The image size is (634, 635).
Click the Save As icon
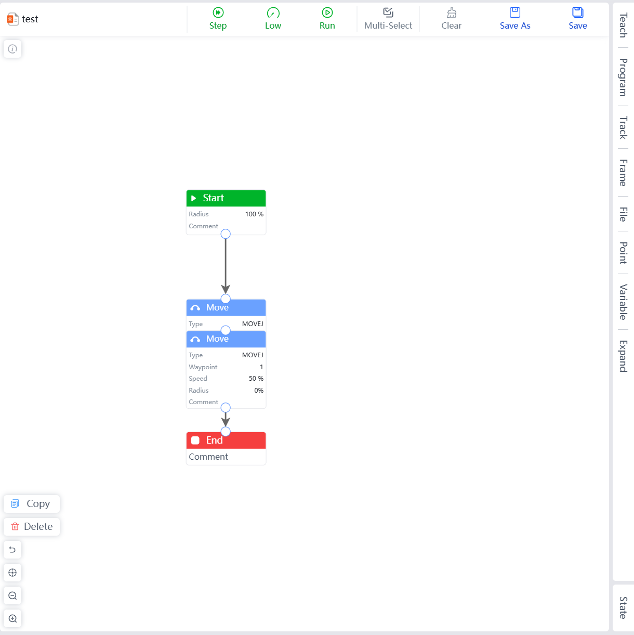click(x=514, y=13)
